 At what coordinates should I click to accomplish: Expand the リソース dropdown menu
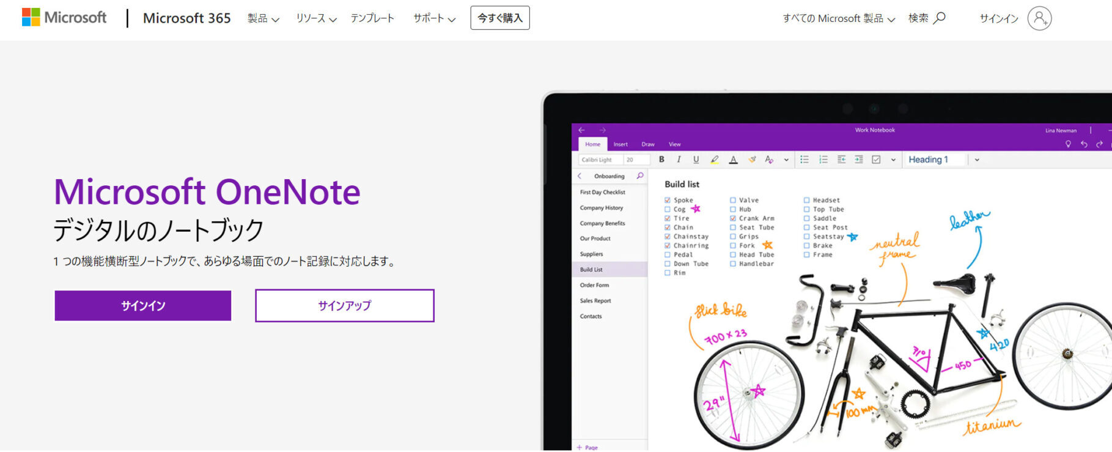[317, 18]
